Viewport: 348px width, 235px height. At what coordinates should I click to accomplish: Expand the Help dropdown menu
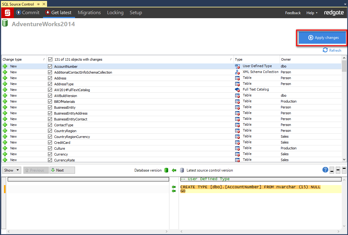[x=312, y=13]
